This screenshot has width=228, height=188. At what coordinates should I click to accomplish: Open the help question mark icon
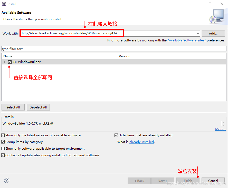[7, 180]
